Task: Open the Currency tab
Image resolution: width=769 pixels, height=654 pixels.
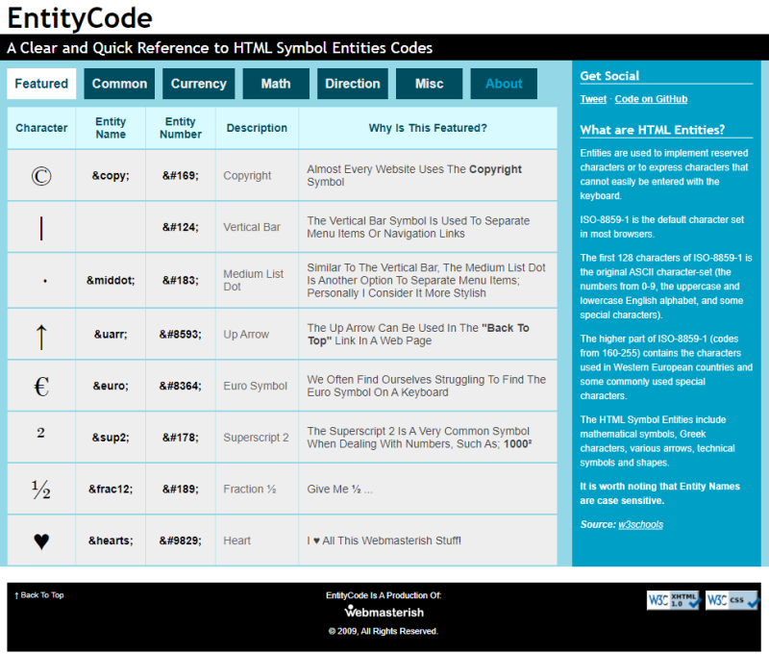Action: pyautogui.click(x=198, y=84)
